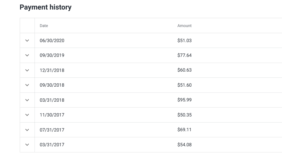Expand the 09/30/2018 payment row

tap(27, 85)
